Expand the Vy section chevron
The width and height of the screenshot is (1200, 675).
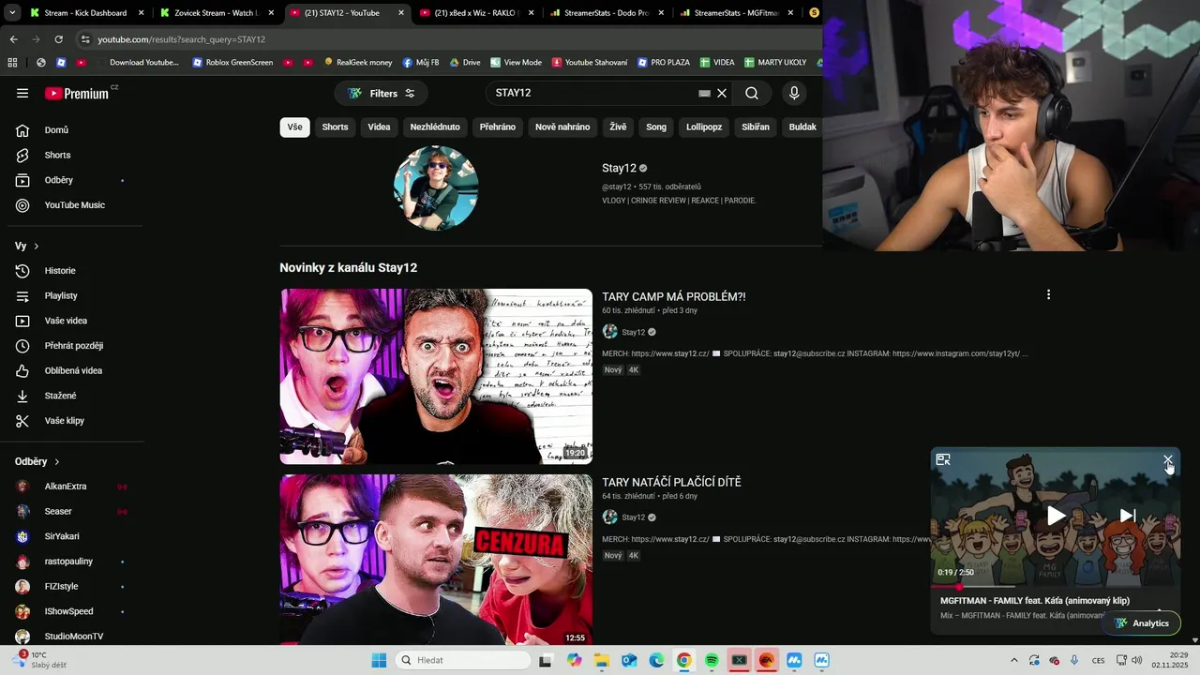click(37, 246)
